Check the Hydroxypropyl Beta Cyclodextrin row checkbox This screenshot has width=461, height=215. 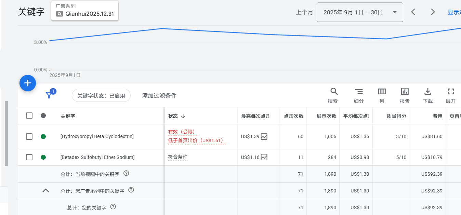29,137
